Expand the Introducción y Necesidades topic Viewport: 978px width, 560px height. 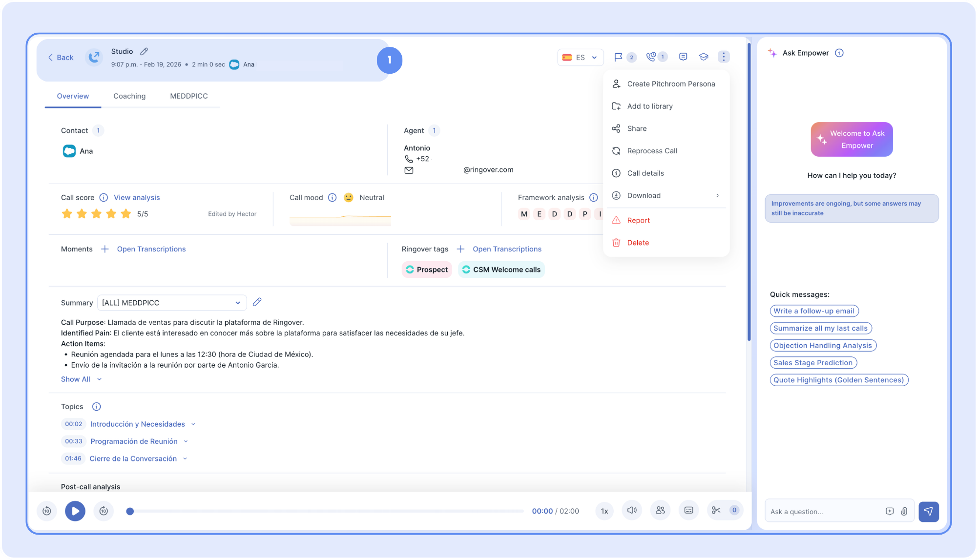click(x=193, y=424)
